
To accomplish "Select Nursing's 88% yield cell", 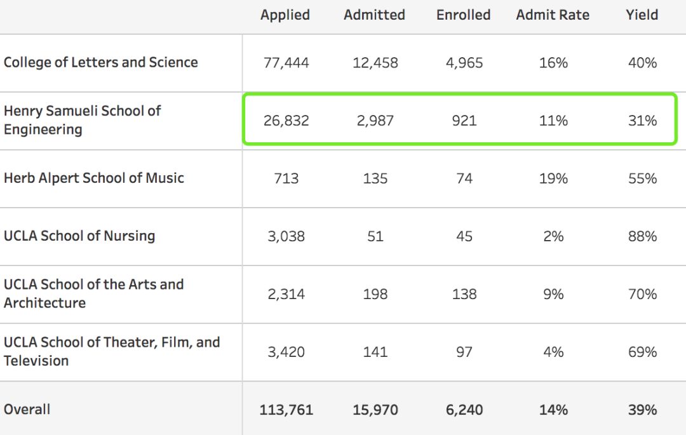I will pyautogui.click(x=642, y=236).
